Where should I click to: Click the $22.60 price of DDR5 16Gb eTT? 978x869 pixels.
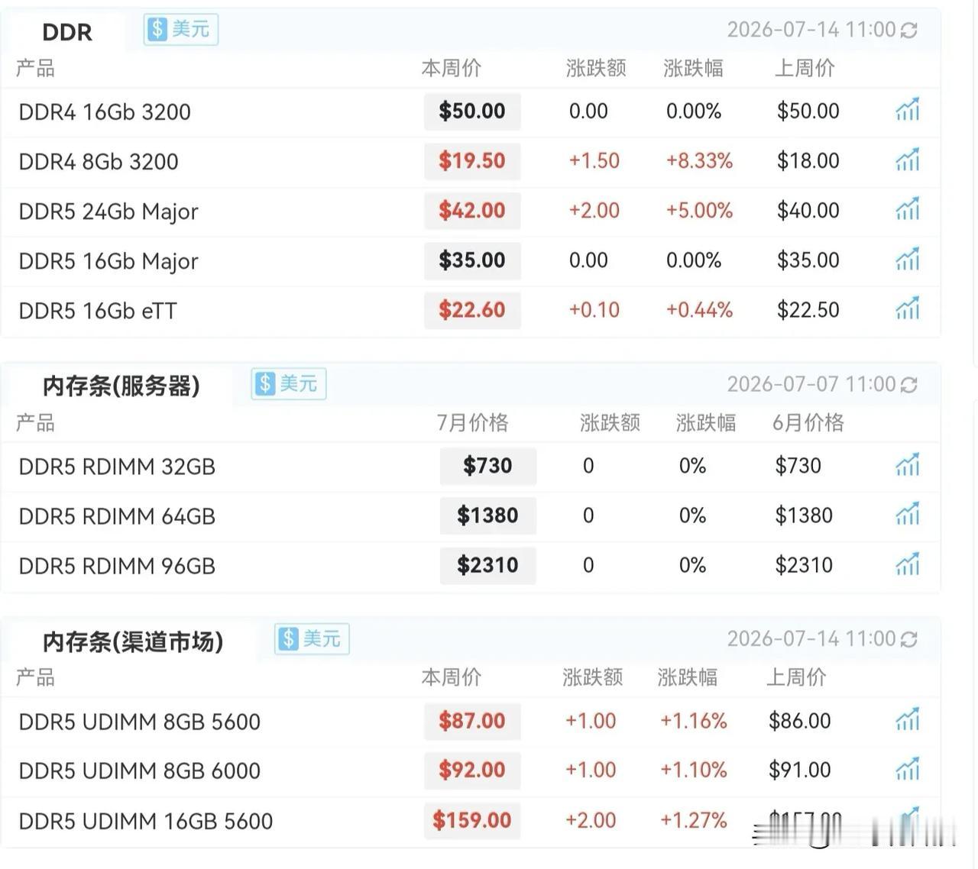point(472,310)
